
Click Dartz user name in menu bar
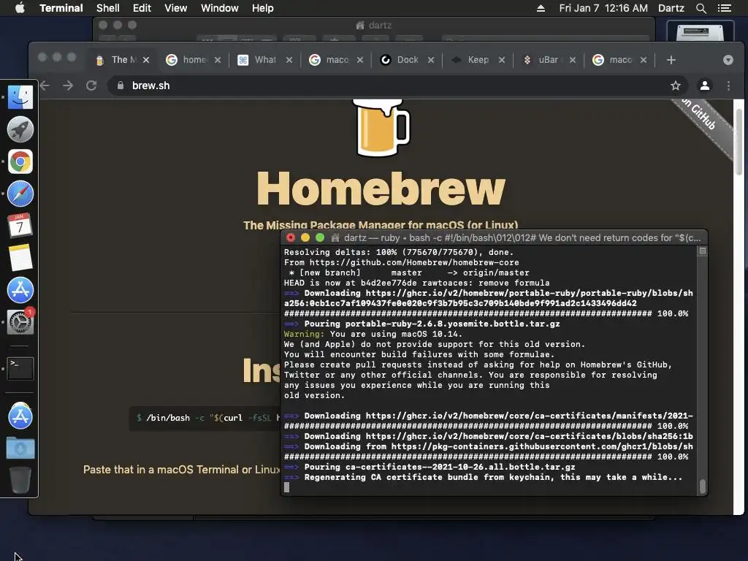click(671, 8)
